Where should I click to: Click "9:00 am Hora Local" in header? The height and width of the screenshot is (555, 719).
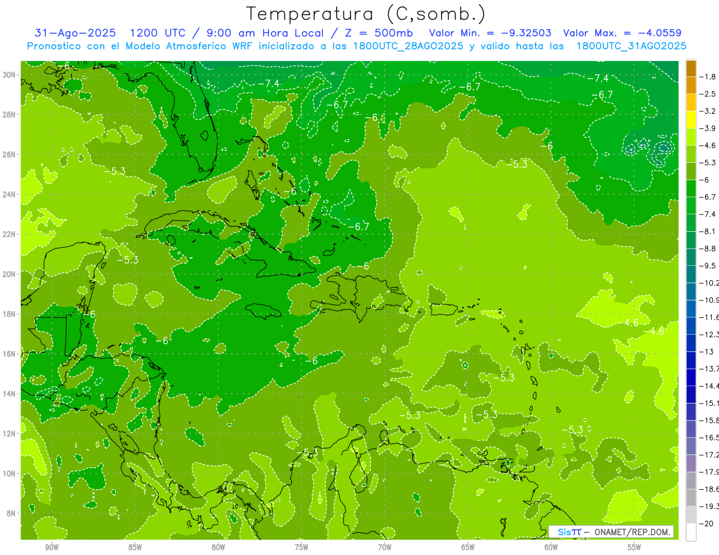pos(265,33)
